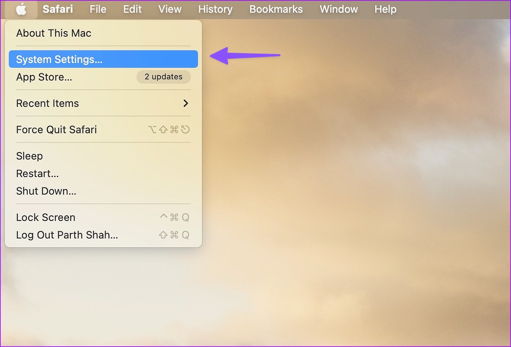The height and width of the screenshot is (347, 511).
Task: Choose Shut Down option
Action: pyautogui.click(x=46, y=191)
